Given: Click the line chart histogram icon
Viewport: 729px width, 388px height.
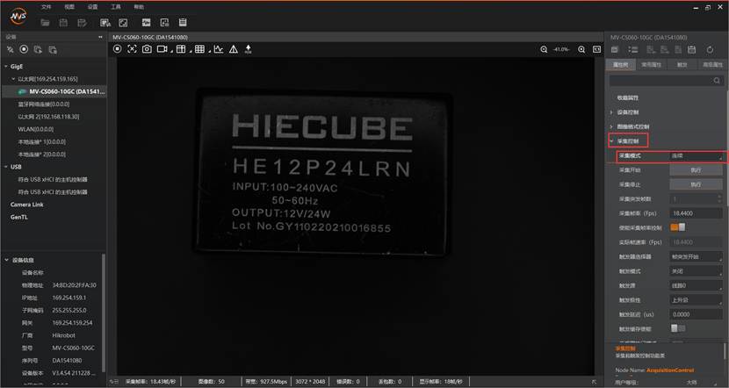Looking at the screenshot, I should [x=219, y=49].
